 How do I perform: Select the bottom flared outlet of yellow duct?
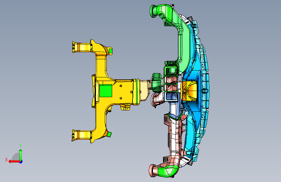click(x=82, y=135)
